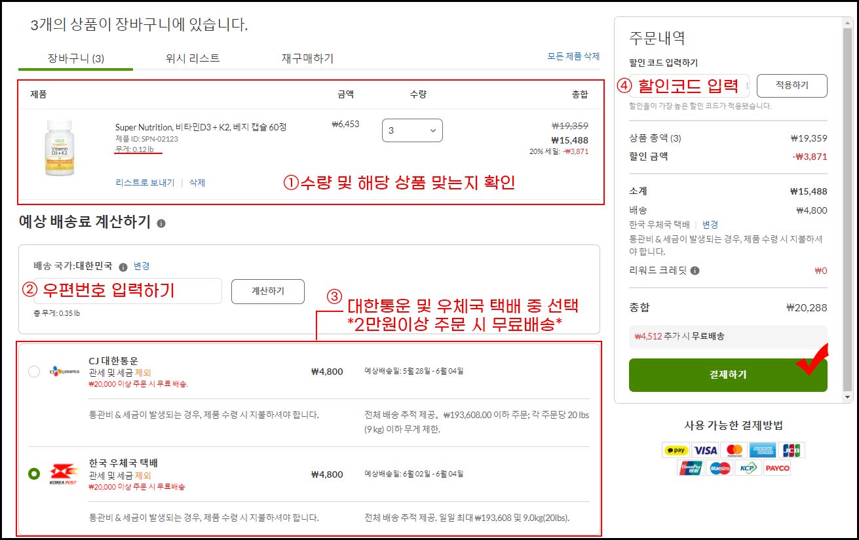Click the 제품 ID: SPN-02123 text
859x540 pixels.
[147, 139]
